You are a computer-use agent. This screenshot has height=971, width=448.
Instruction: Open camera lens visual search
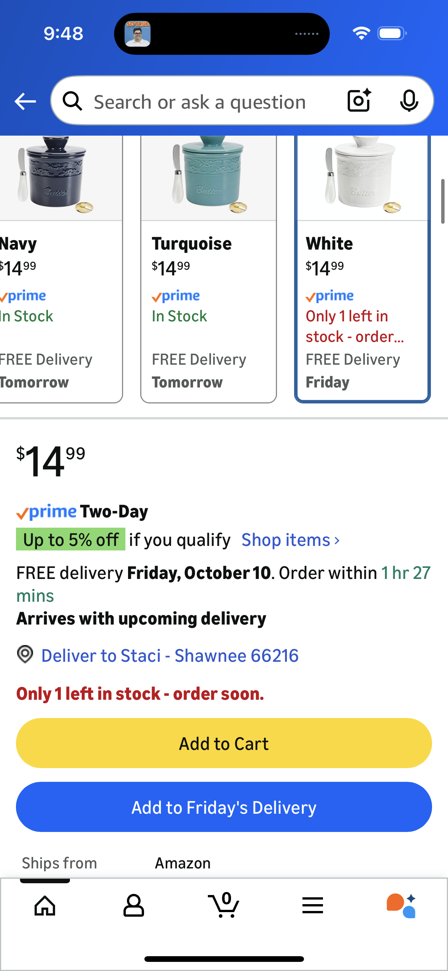pos(359,101)
